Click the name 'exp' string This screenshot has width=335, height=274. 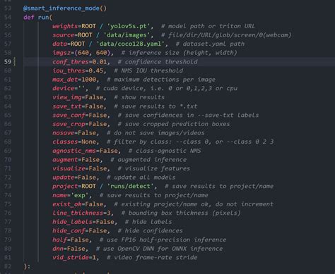[x=80, y=195]
